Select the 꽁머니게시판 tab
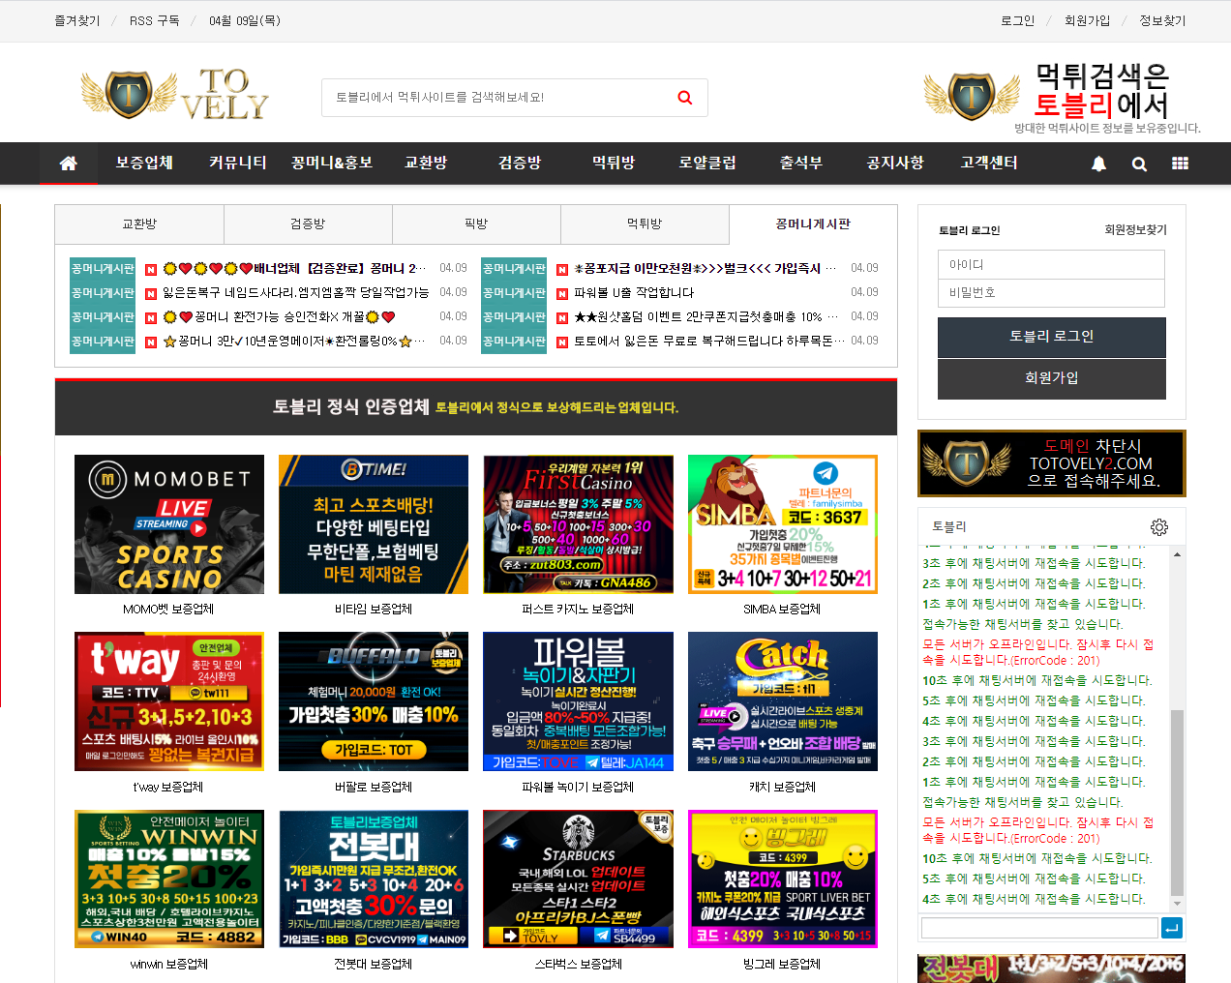The height and width of the screenshot is (983, 1231). [813, 223]
